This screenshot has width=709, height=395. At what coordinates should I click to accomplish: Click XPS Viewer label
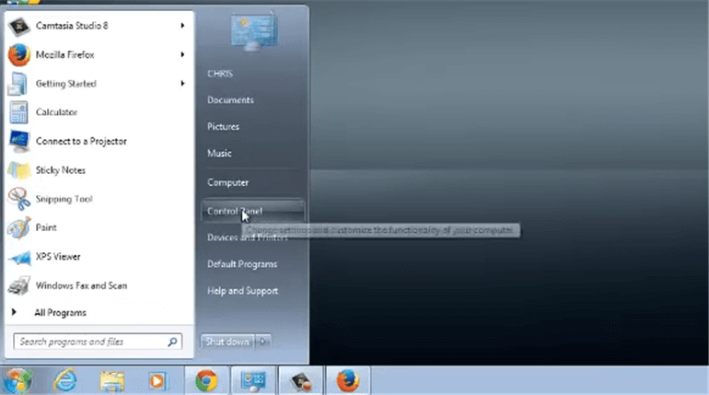(58, 257)
